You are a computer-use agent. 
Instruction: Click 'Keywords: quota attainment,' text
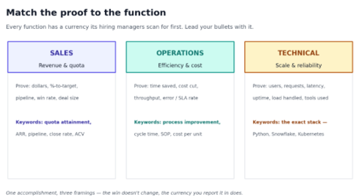coord(53,122)
